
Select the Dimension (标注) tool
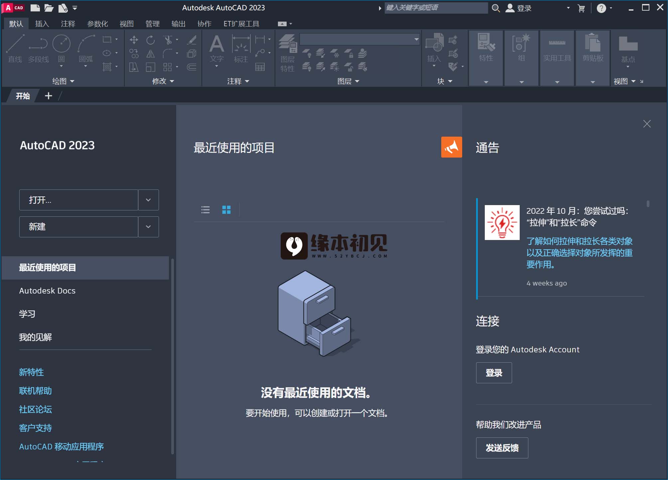(x=241, y=48)
